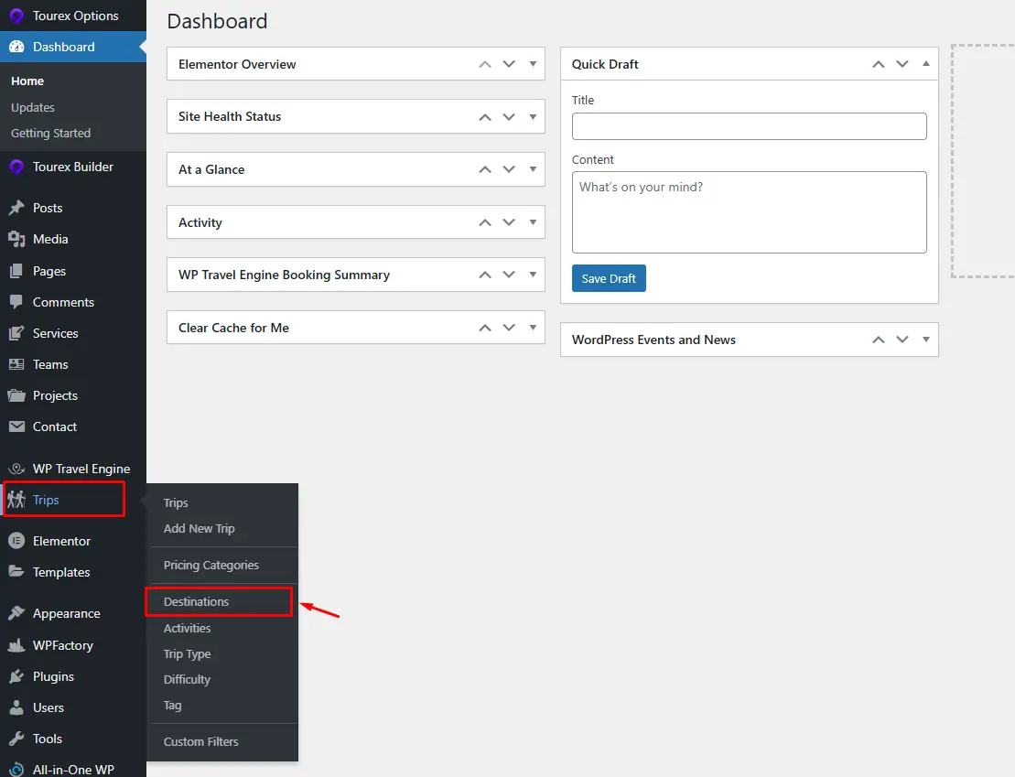Toggle the Clear Cache for Me panel
1015x777 pixels.
click(533, 328)
